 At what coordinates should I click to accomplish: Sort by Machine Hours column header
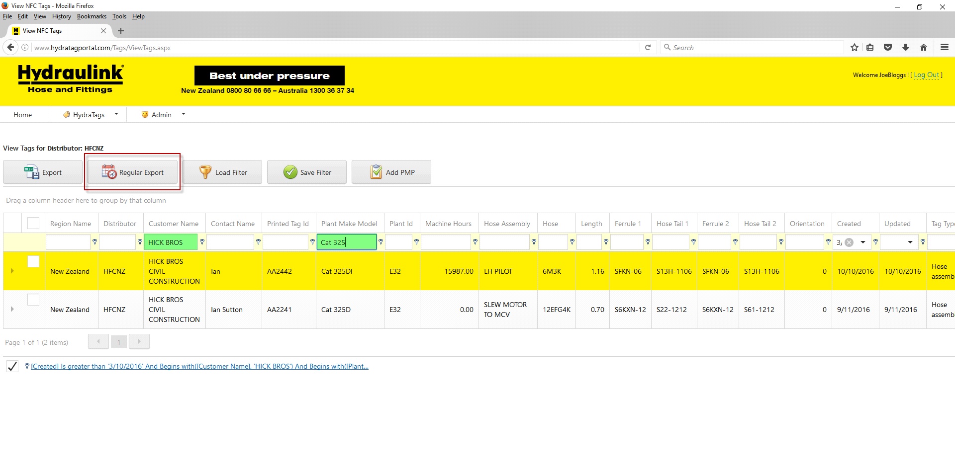pos(449,224)
